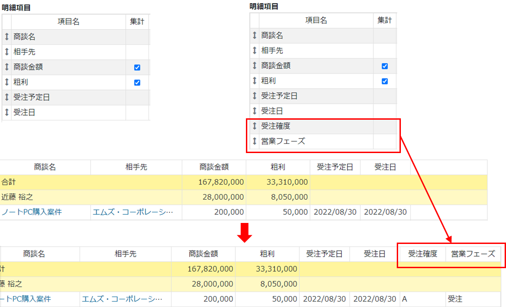Click the 相手先 reorder handle in right list
Viewport: 506px width, 307px height.
click(x=255, y=51)
